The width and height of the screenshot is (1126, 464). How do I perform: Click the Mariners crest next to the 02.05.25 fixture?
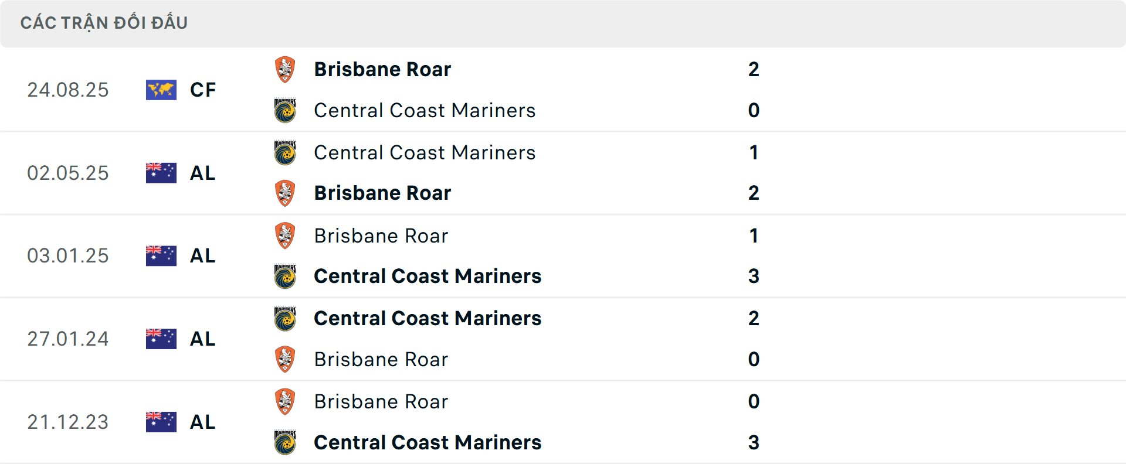tap(286, 152)
